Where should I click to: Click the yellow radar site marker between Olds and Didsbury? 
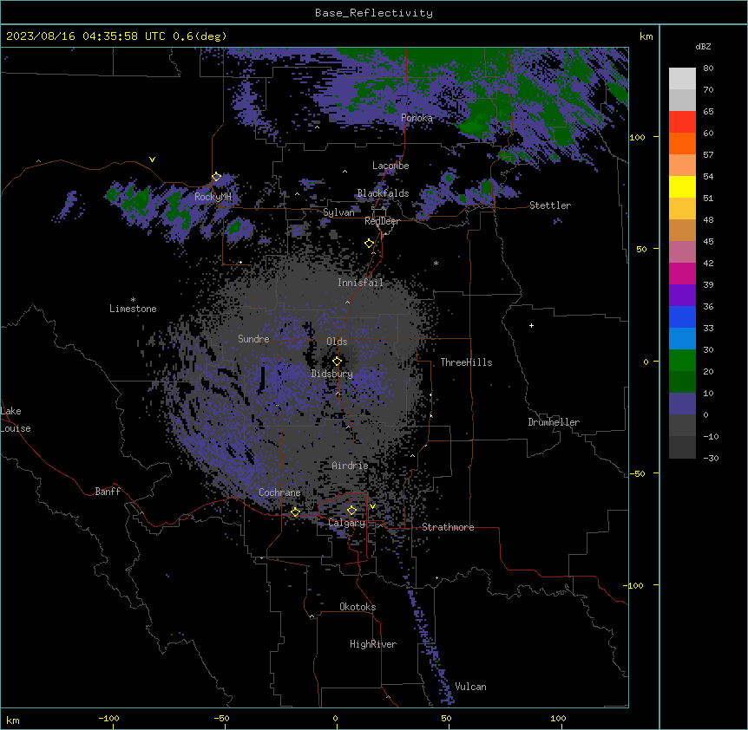[x=337, y=362]
